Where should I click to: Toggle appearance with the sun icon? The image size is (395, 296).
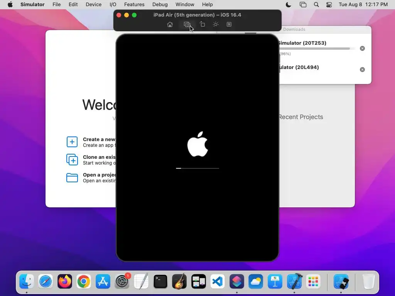[x=216, y=24]
